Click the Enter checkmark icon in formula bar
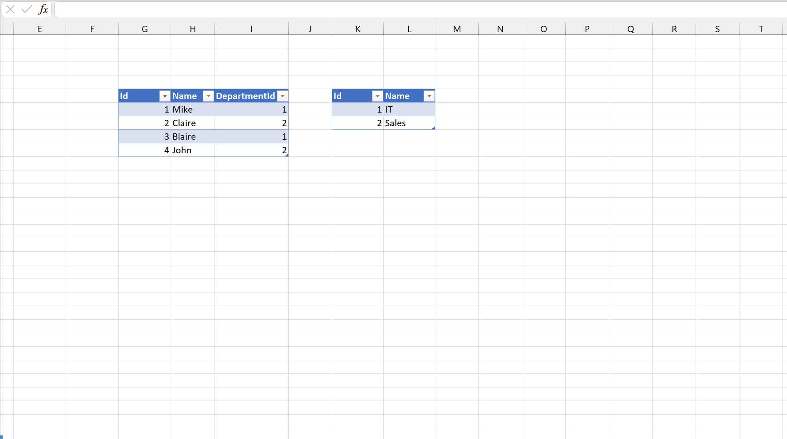 pos(27,9)
